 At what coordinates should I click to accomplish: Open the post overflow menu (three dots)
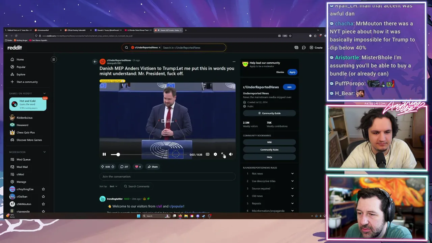234,61
